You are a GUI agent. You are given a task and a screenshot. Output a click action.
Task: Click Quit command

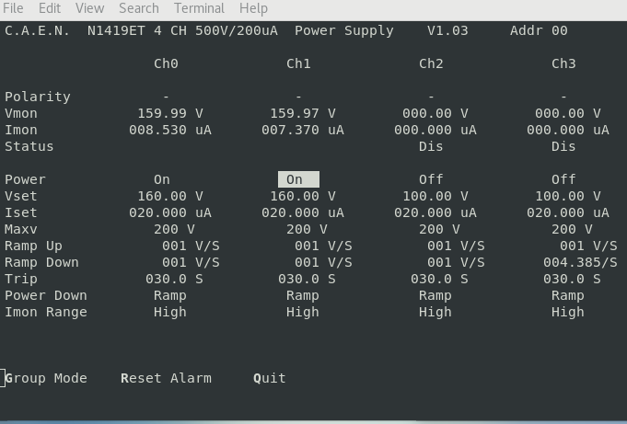(270, 378)
